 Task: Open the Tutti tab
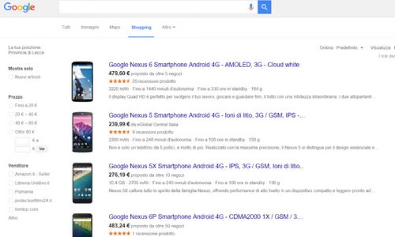pos(66,27)
